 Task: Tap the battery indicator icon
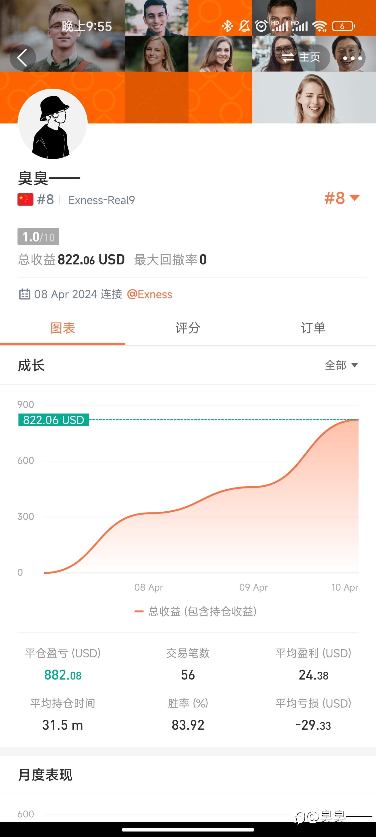[343, 26]
